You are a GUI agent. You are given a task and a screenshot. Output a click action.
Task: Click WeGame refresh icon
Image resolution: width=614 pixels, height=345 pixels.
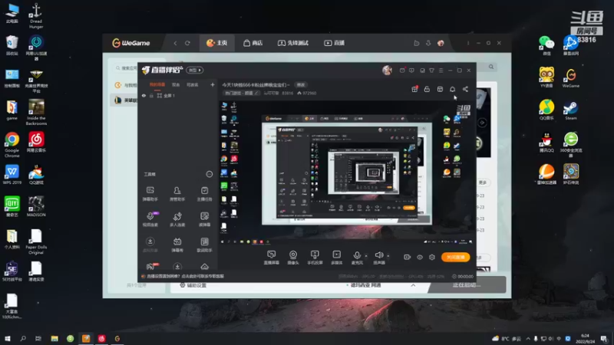coord(187,43)
